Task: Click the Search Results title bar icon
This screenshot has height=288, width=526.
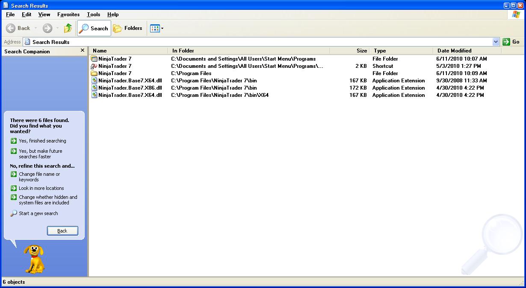Action: (6, 6)
